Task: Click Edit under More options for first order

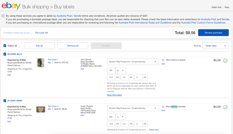Action: click(x=163, y=64)
